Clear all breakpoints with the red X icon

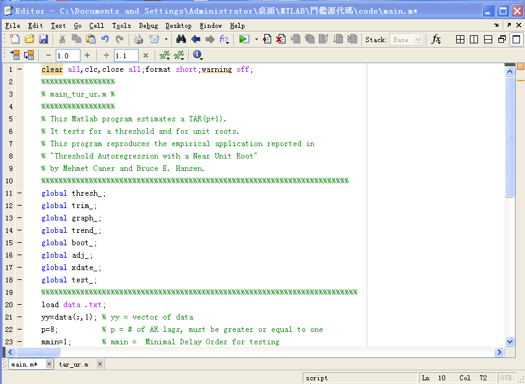click(x=280, y=39)
